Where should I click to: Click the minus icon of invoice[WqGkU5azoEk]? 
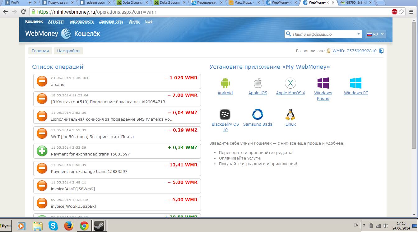(42, 203)
